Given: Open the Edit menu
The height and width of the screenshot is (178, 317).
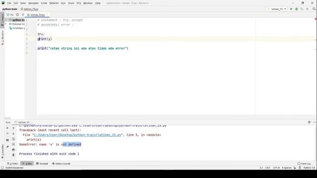Looking at the screenshot, I should tap(16, 3).
